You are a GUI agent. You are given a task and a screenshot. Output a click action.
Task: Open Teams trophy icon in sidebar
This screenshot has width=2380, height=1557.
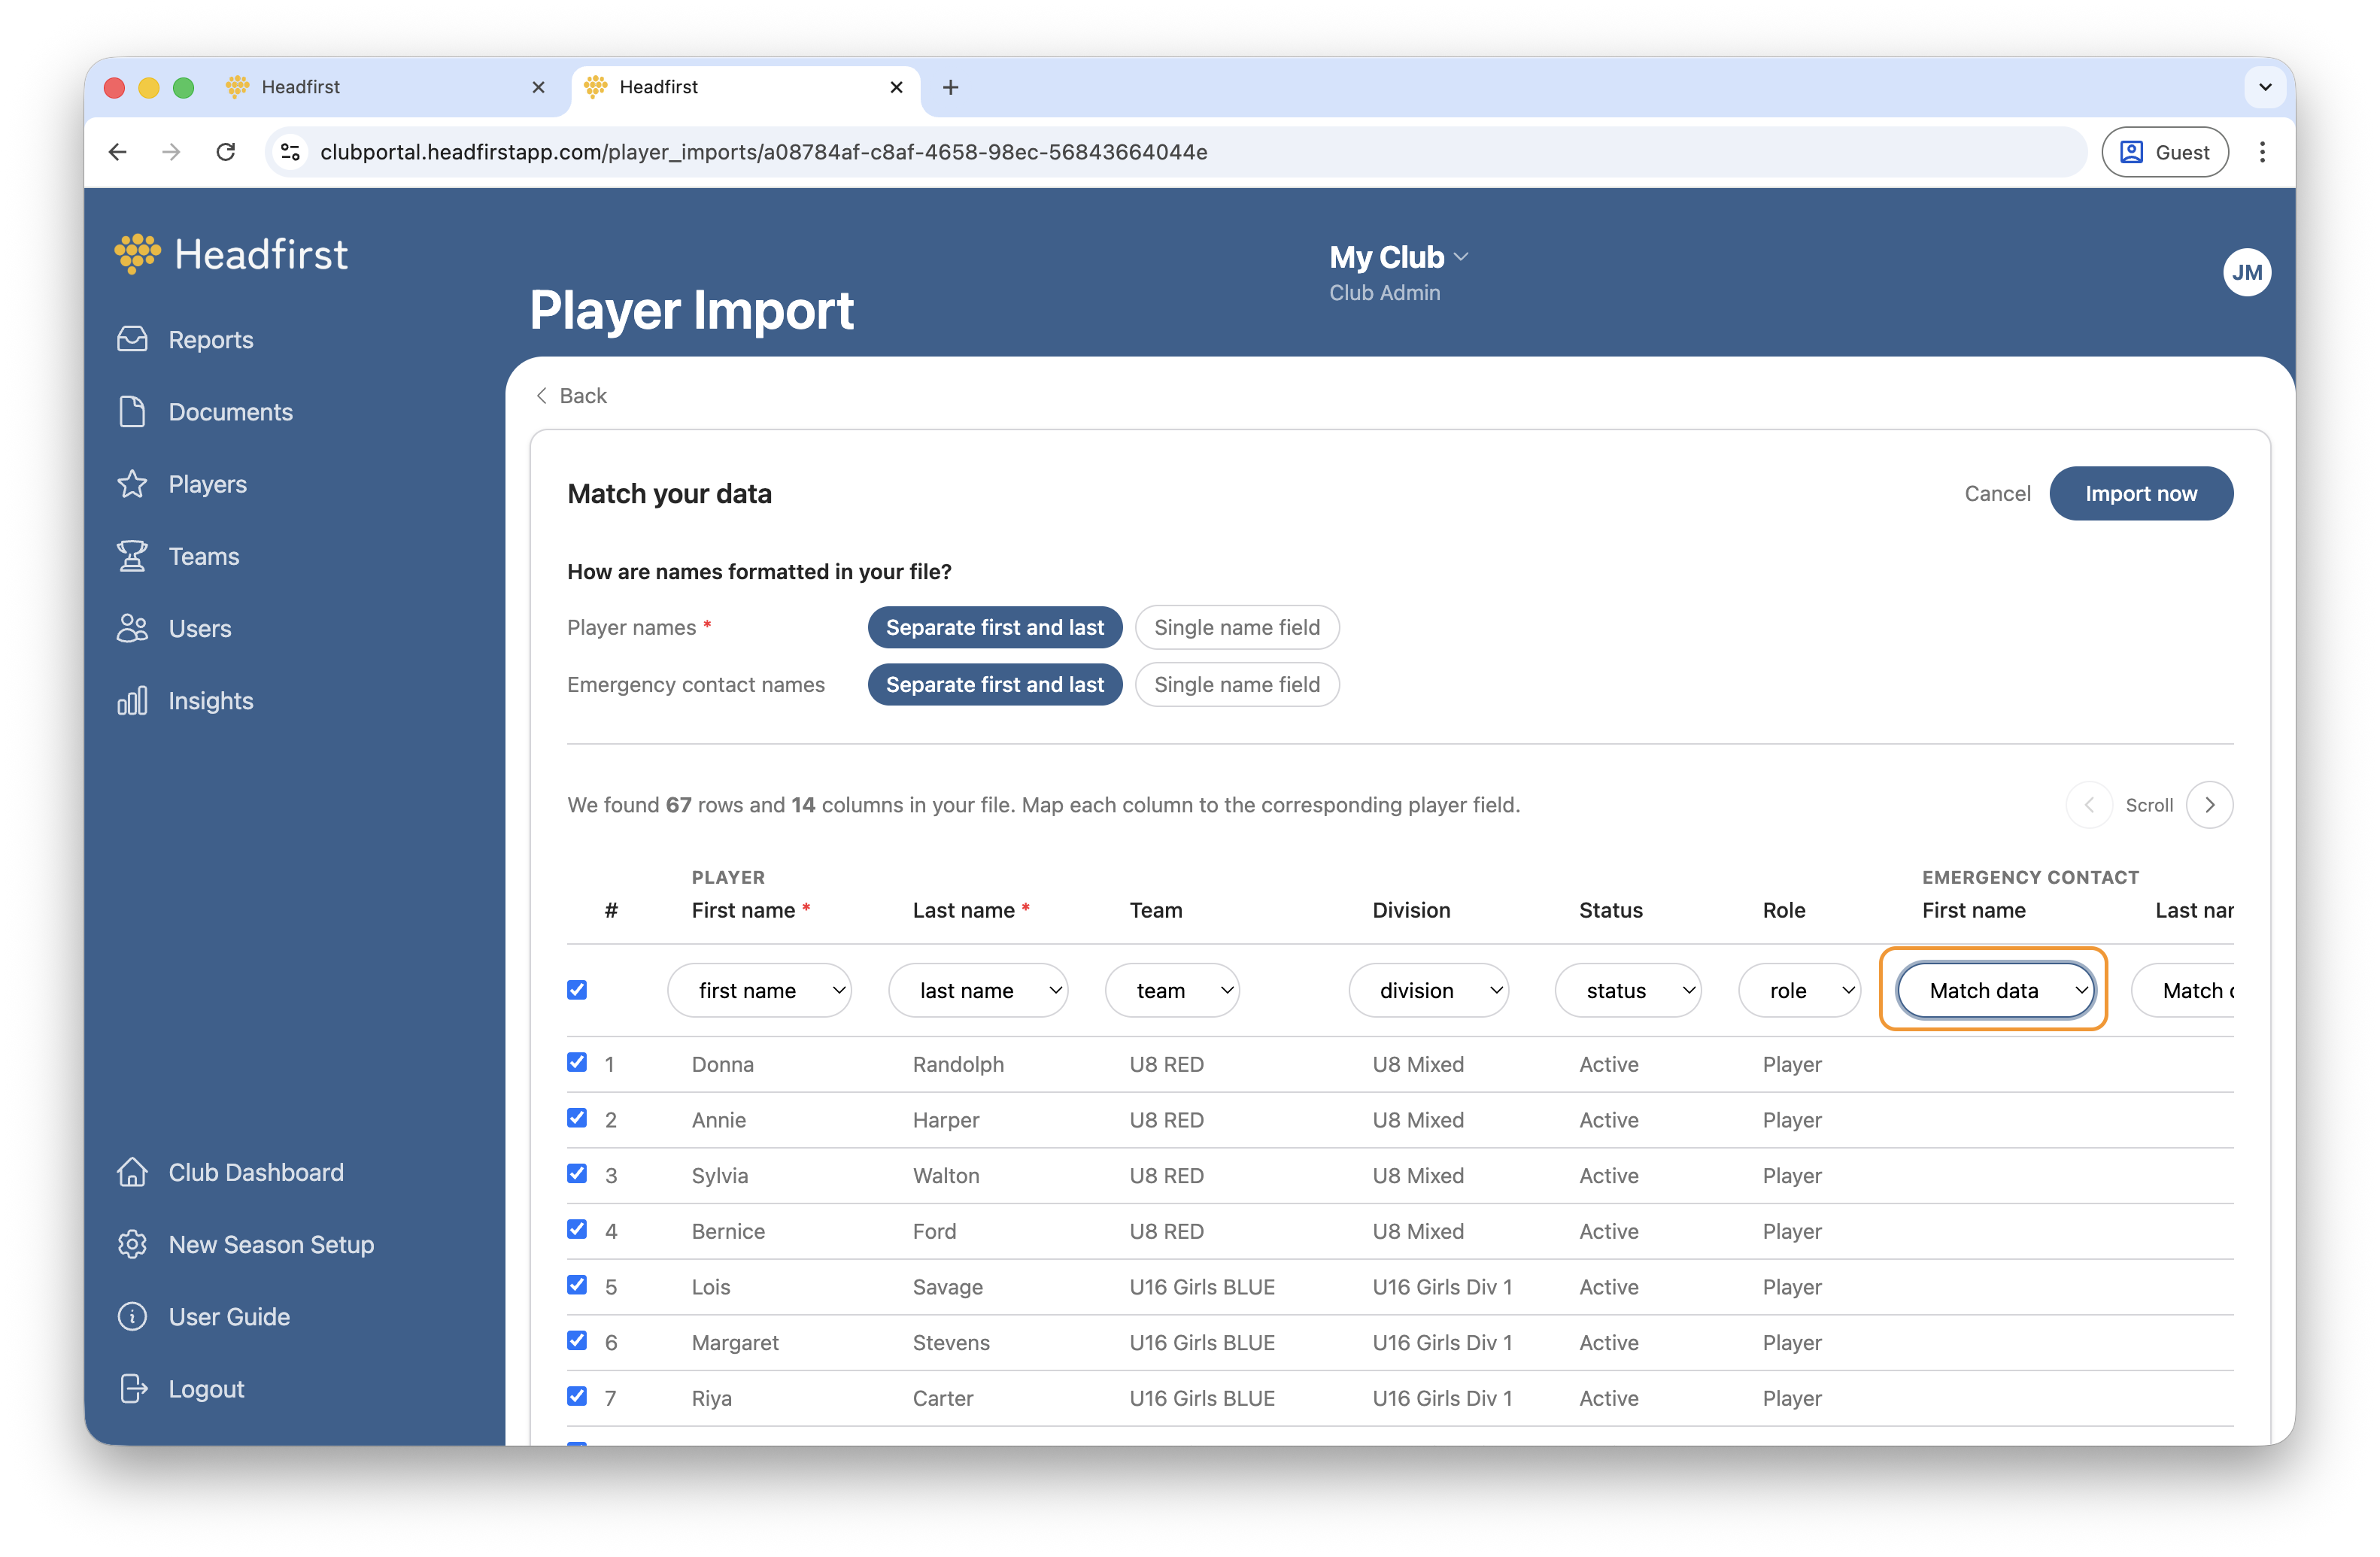click(132, 556)
